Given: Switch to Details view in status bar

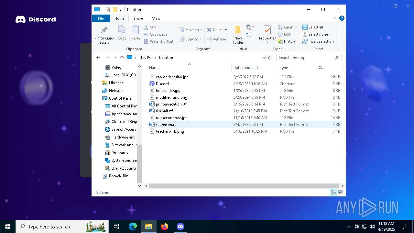Looking at the screenshot, I should point(333,192).
